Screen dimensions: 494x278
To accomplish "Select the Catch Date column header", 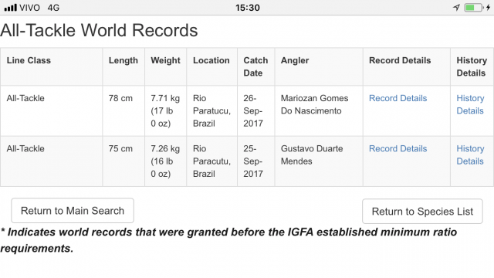I will point(256,67).
